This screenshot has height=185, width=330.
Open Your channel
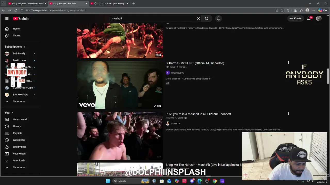click(x=20, y=119)
